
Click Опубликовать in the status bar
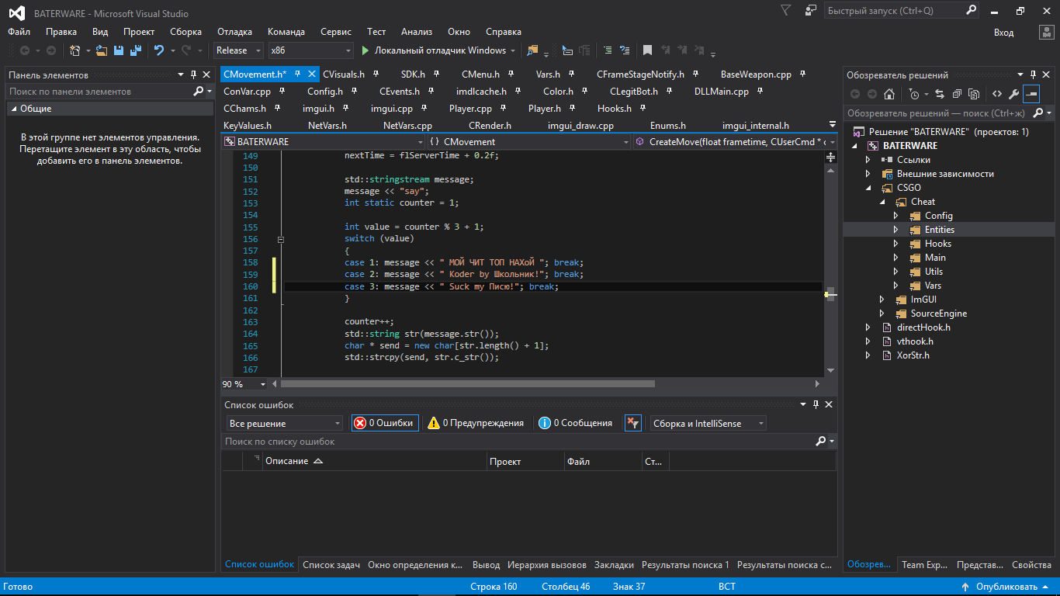pos(1006,587)
